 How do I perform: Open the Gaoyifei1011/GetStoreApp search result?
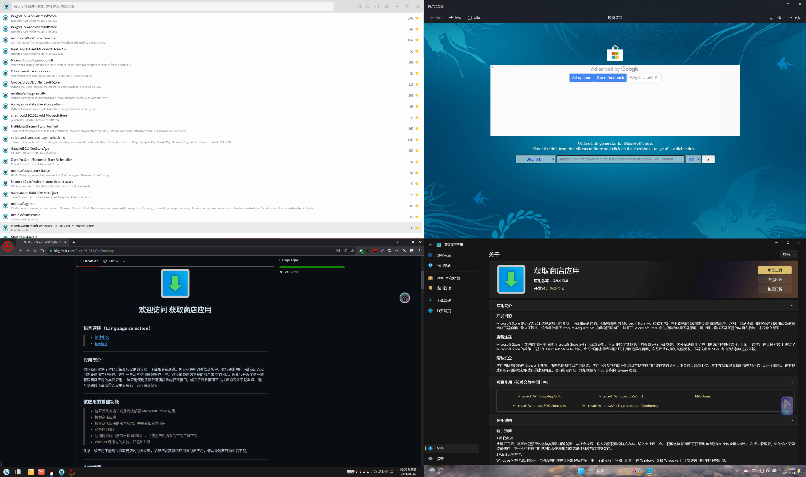[x=212, y=150]
